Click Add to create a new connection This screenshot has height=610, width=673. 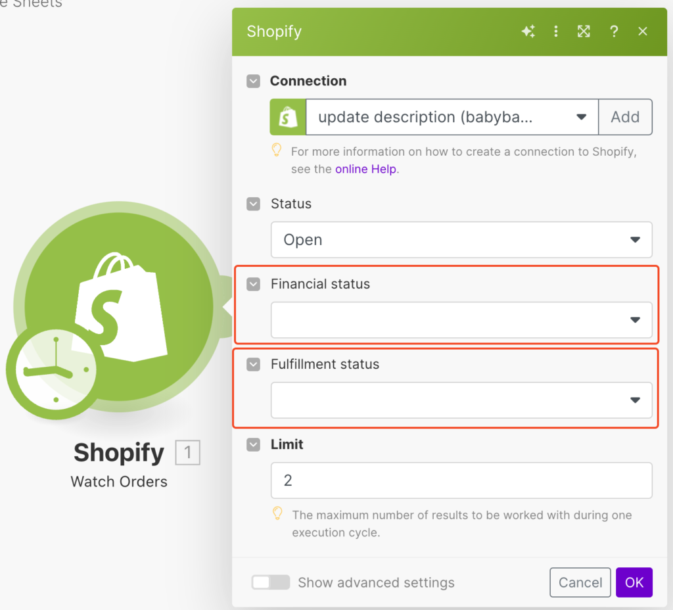pyautogui.click(x=626, y=117)
